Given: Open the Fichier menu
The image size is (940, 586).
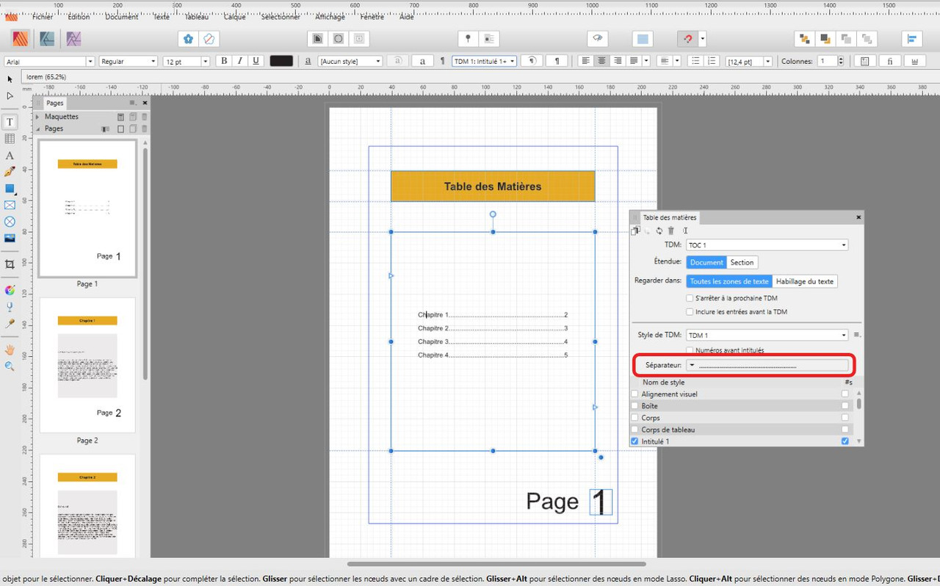Looking at the screenshot, I should 43,17.
